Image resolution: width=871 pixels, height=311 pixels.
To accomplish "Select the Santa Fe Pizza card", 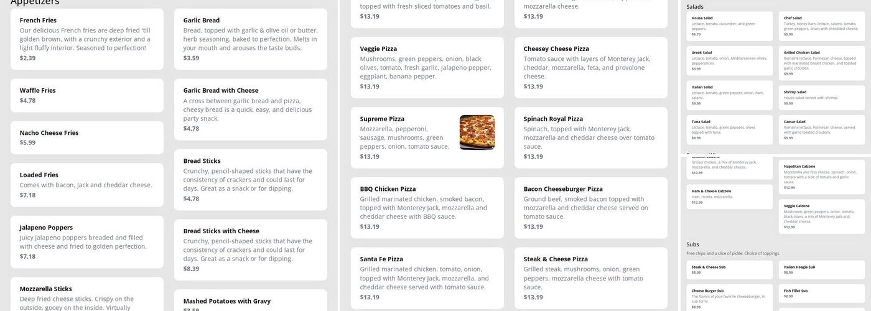I will (x=427, y=277).
